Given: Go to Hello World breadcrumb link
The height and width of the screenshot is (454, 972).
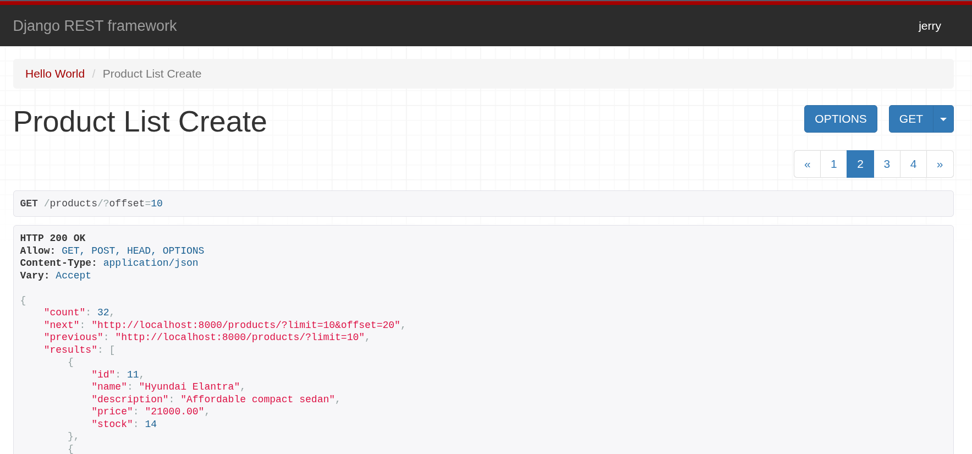Looking at the screenshot, I should pos(55,74).
